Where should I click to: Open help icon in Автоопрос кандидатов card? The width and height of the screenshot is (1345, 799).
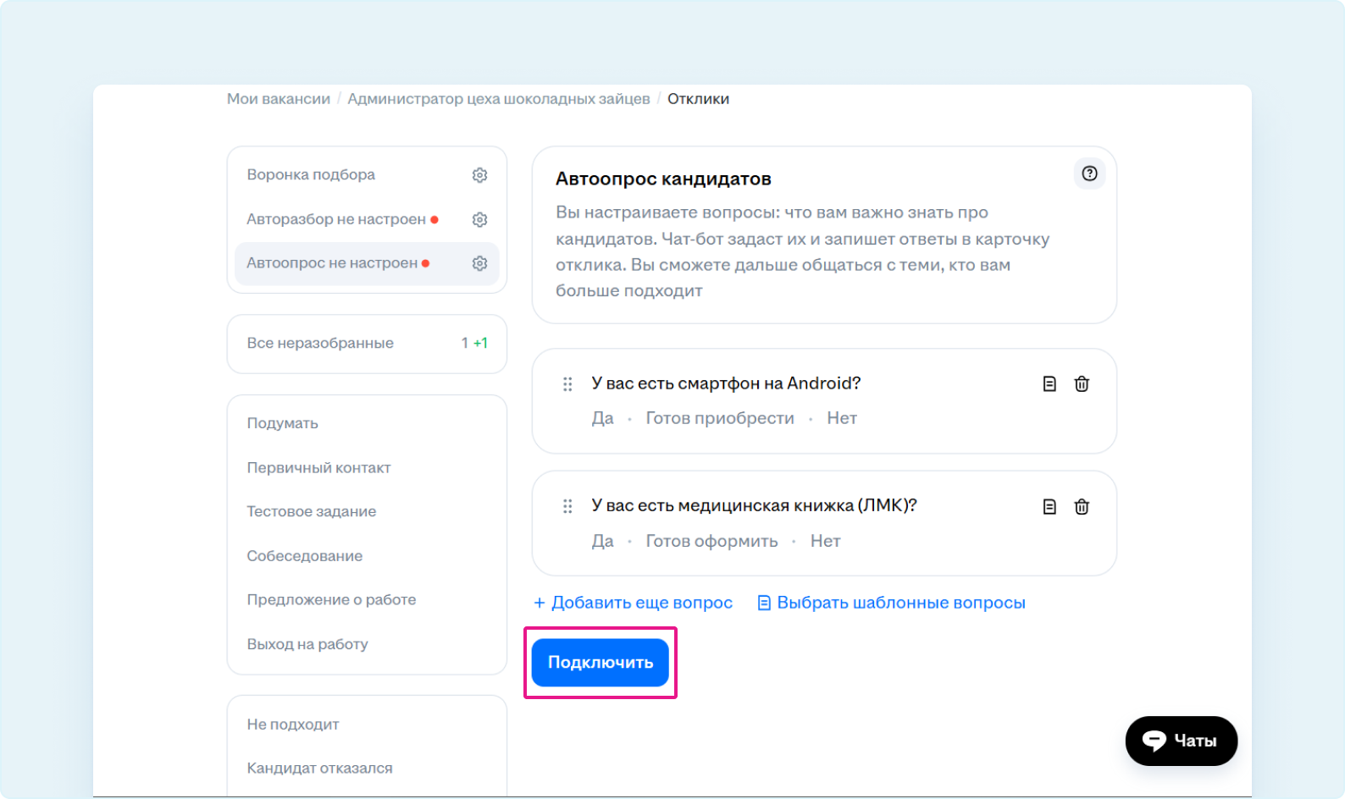point(1089,174)
